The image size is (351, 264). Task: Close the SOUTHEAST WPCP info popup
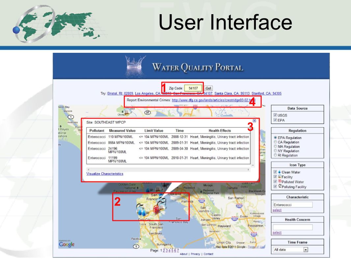tap(254, 121)
